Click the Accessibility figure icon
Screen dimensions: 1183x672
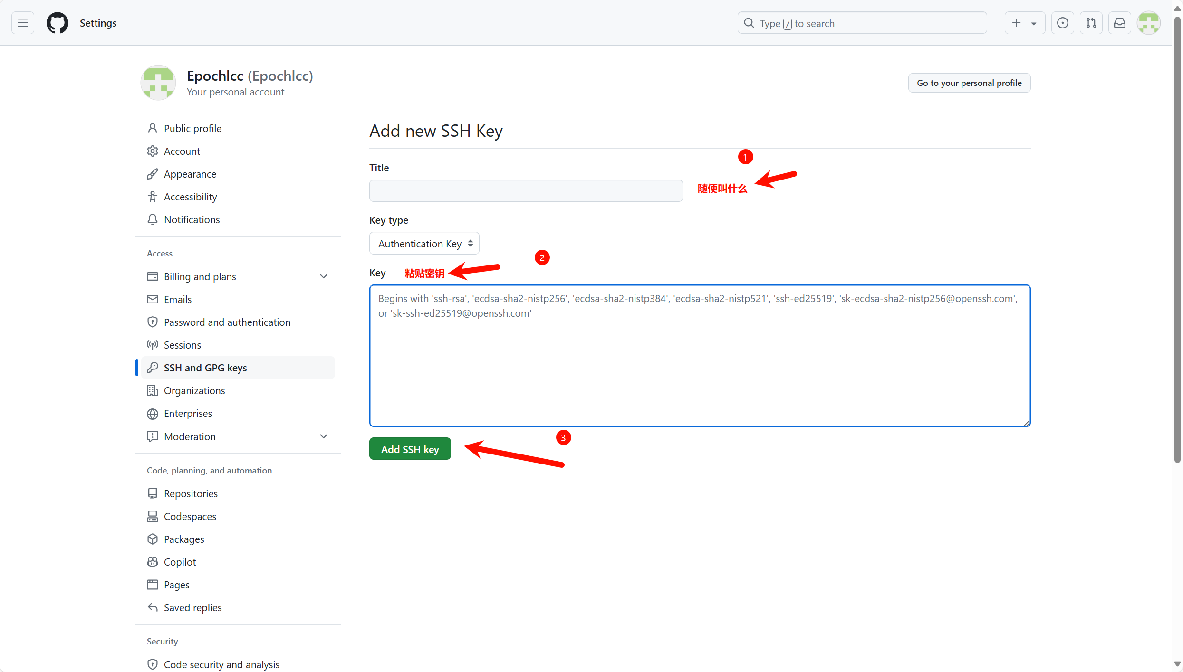pos(152,197)
